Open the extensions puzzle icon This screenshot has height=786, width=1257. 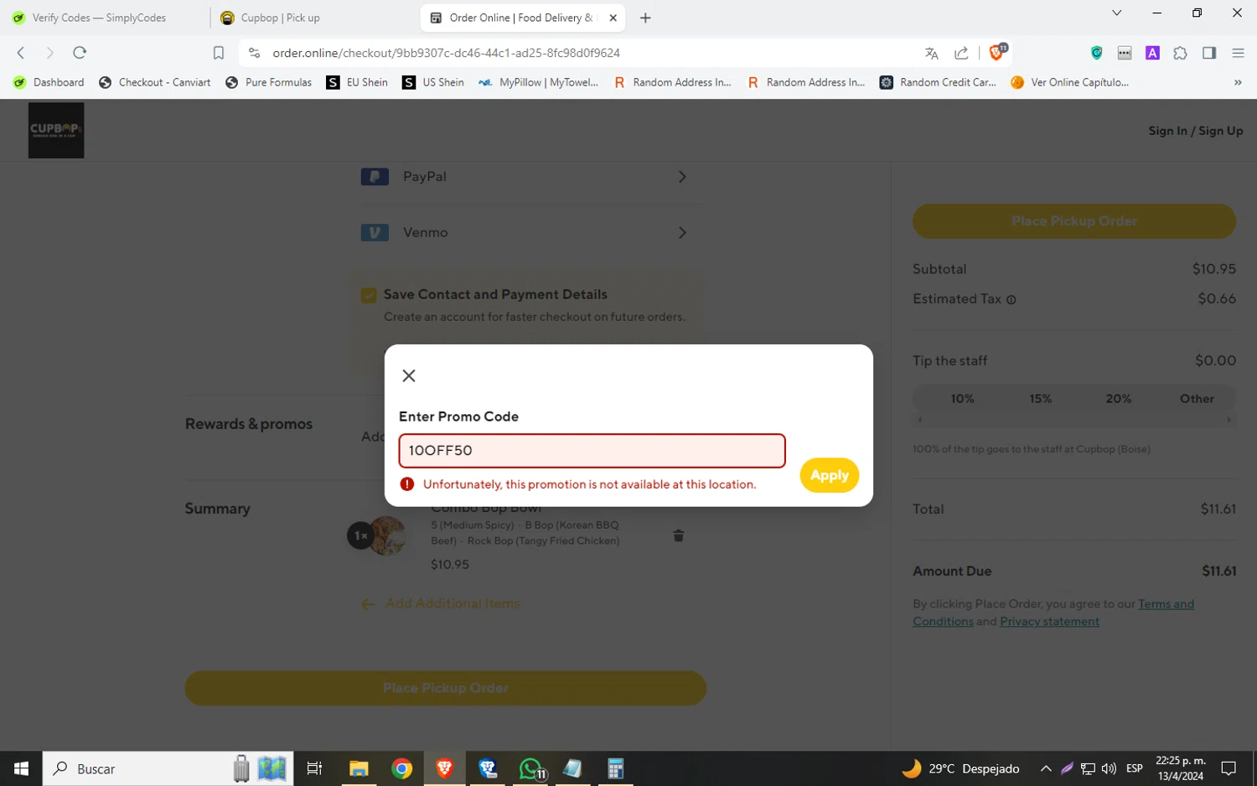[1181, 53]
